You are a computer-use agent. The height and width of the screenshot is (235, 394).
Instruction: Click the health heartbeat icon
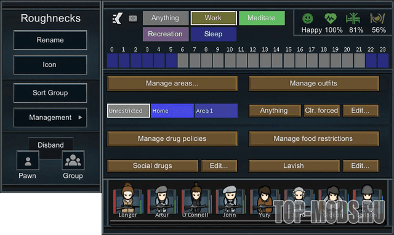point(331,18)
